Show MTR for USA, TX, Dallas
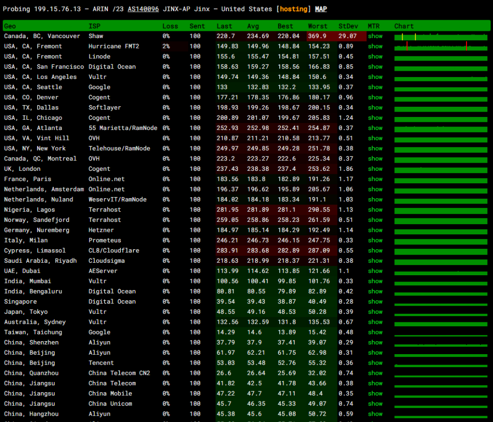Screen dimensions: 493x422 pos(375,107)
